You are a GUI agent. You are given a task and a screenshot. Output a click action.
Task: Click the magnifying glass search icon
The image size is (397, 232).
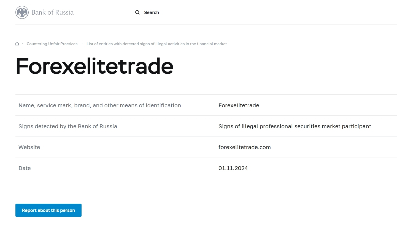coord(137,12)
